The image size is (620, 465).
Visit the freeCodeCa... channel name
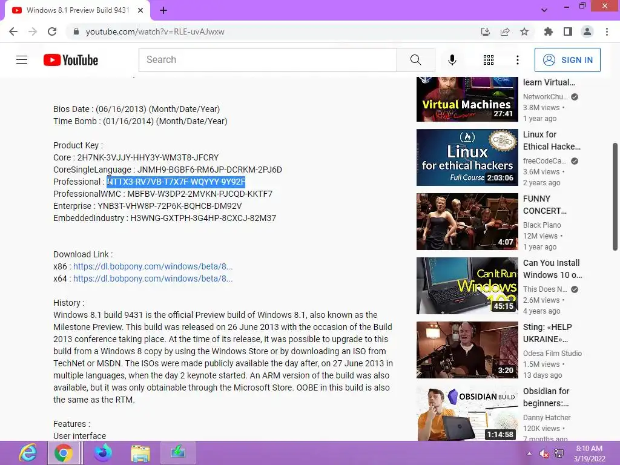pos(544,161)
